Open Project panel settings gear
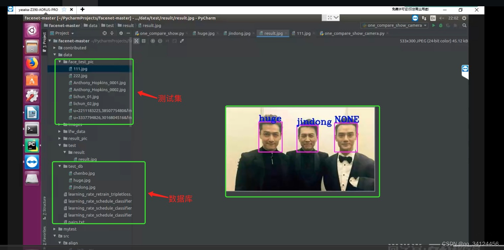The height and width of the screenshot is (250, 504). (x=121, y=33)
